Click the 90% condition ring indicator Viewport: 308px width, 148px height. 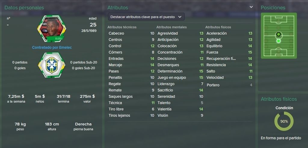pos(284,121)
